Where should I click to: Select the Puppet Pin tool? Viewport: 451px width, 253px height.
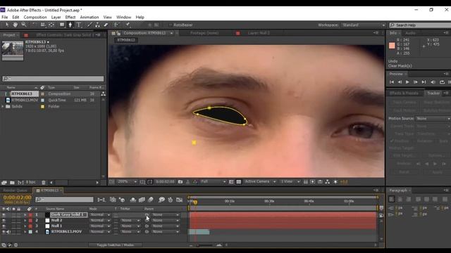(x=128, y=25)
